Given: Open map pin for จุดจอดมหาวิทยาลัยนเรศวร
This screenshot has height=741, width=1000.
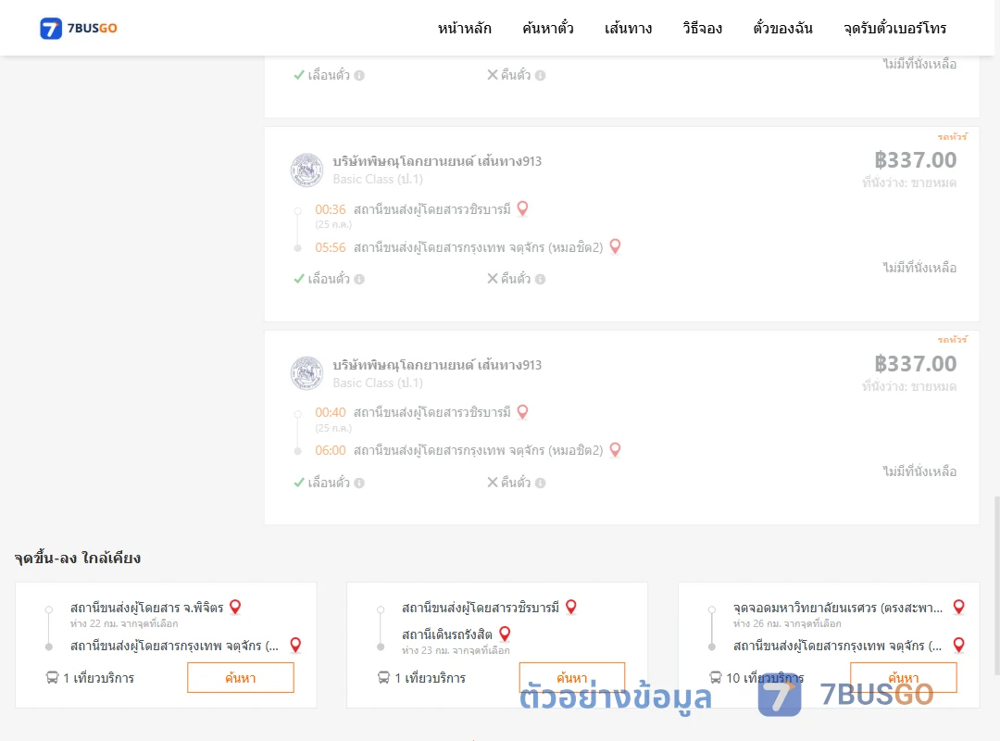Looking at the screenshot, I should pos(958,607).
